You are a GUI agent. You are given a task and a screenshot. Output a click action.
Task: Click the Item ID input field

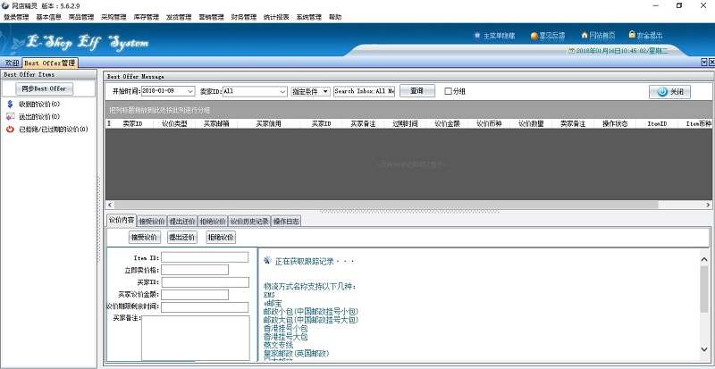tap(205, 257)
